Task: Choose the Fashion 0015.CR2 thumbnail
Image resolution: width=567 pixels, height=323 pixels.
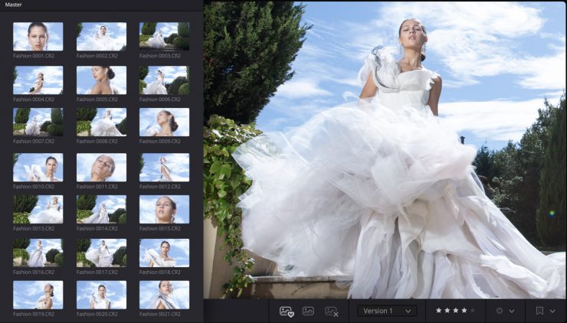Action: point(164,209)
